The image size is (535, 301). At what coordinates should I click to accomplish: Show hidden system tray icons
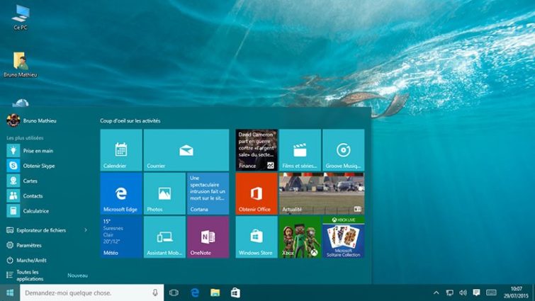[436, 293]
